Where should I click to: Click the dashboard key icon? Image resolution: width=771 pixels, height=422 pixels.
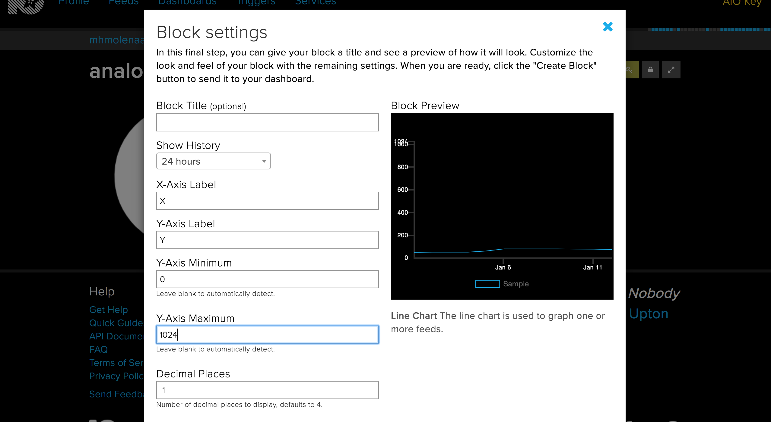pos(632,70)
